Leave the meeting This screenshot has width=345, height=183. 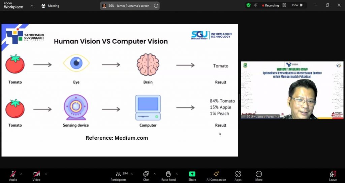[333, 176]
